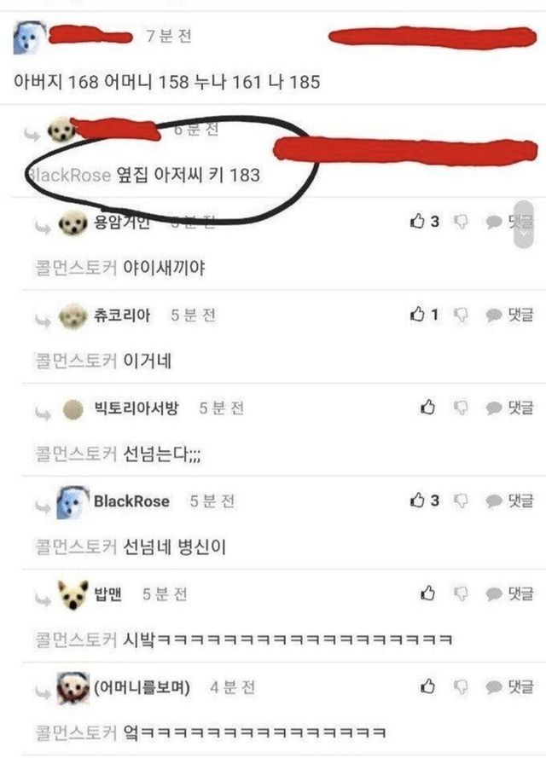Open BlackRose username profile link
The image size is (546, 758).
(x=131, y=501)
